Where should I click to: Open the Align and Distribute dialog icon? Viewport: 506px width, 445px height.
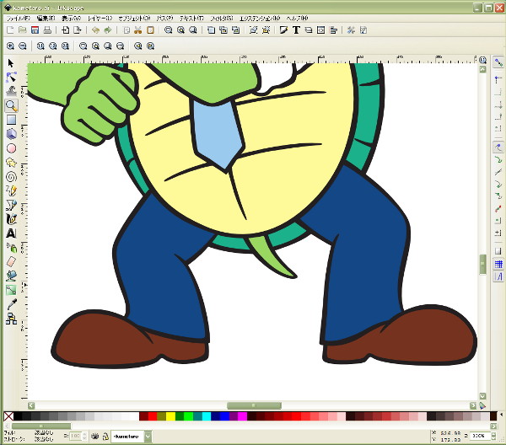[x=333, y=30]
